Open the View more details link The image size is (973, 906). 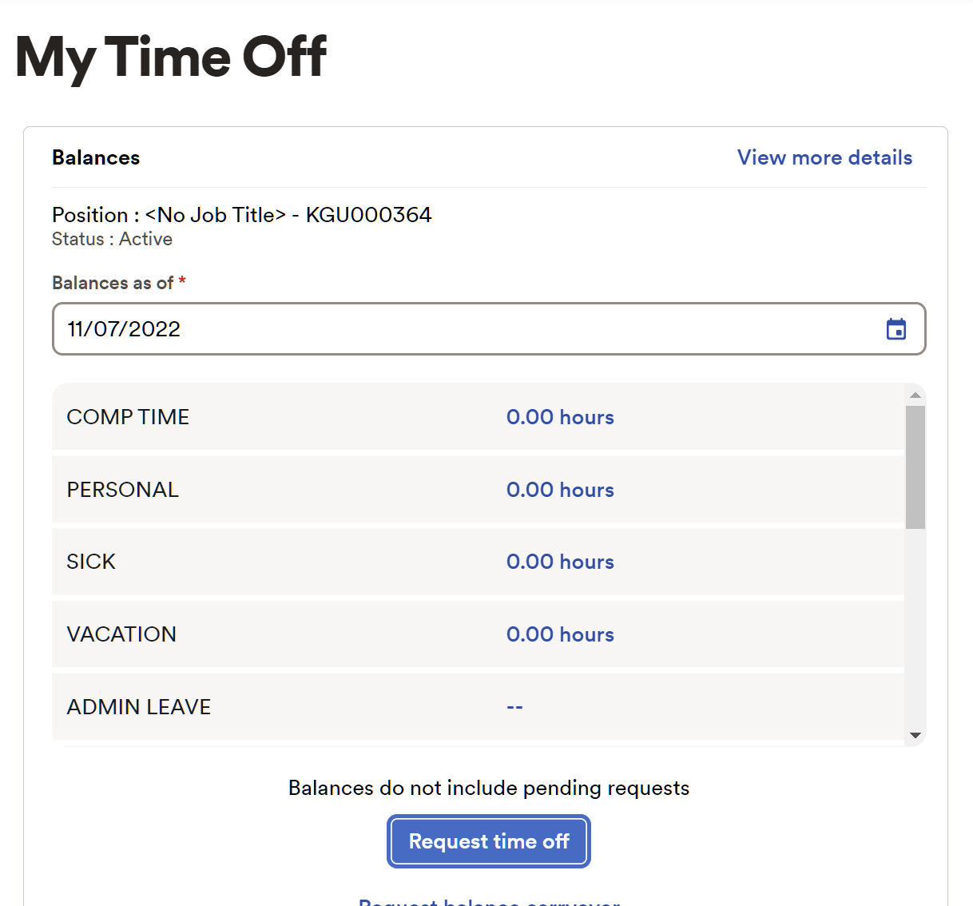tap(824, 157)
